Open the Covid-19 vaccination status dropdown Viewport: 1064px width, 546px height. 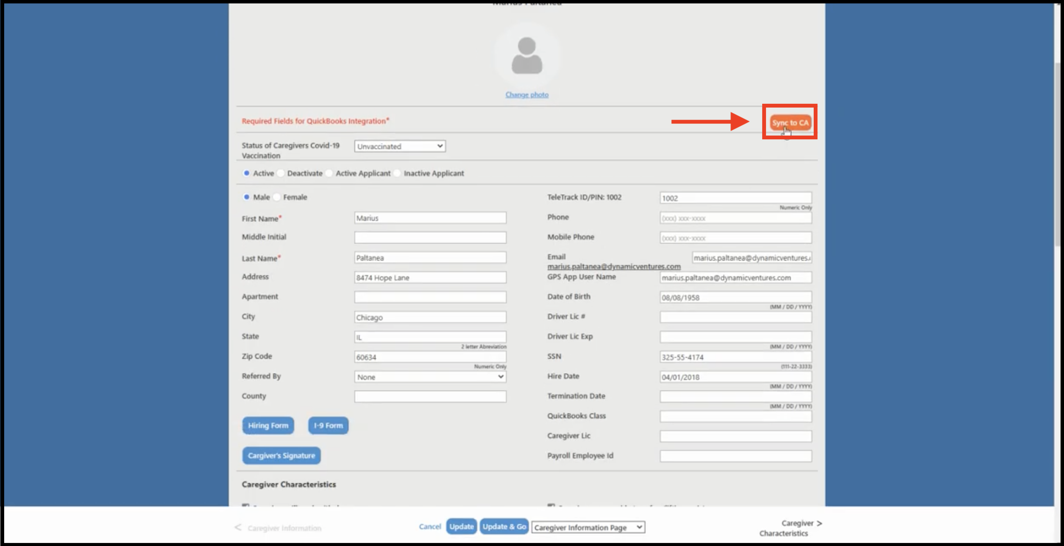[399, 146]
